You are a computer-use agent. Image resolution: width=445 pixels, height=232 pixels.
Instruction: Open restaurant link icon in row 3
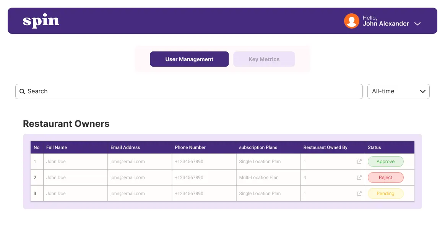coord(359,194)
